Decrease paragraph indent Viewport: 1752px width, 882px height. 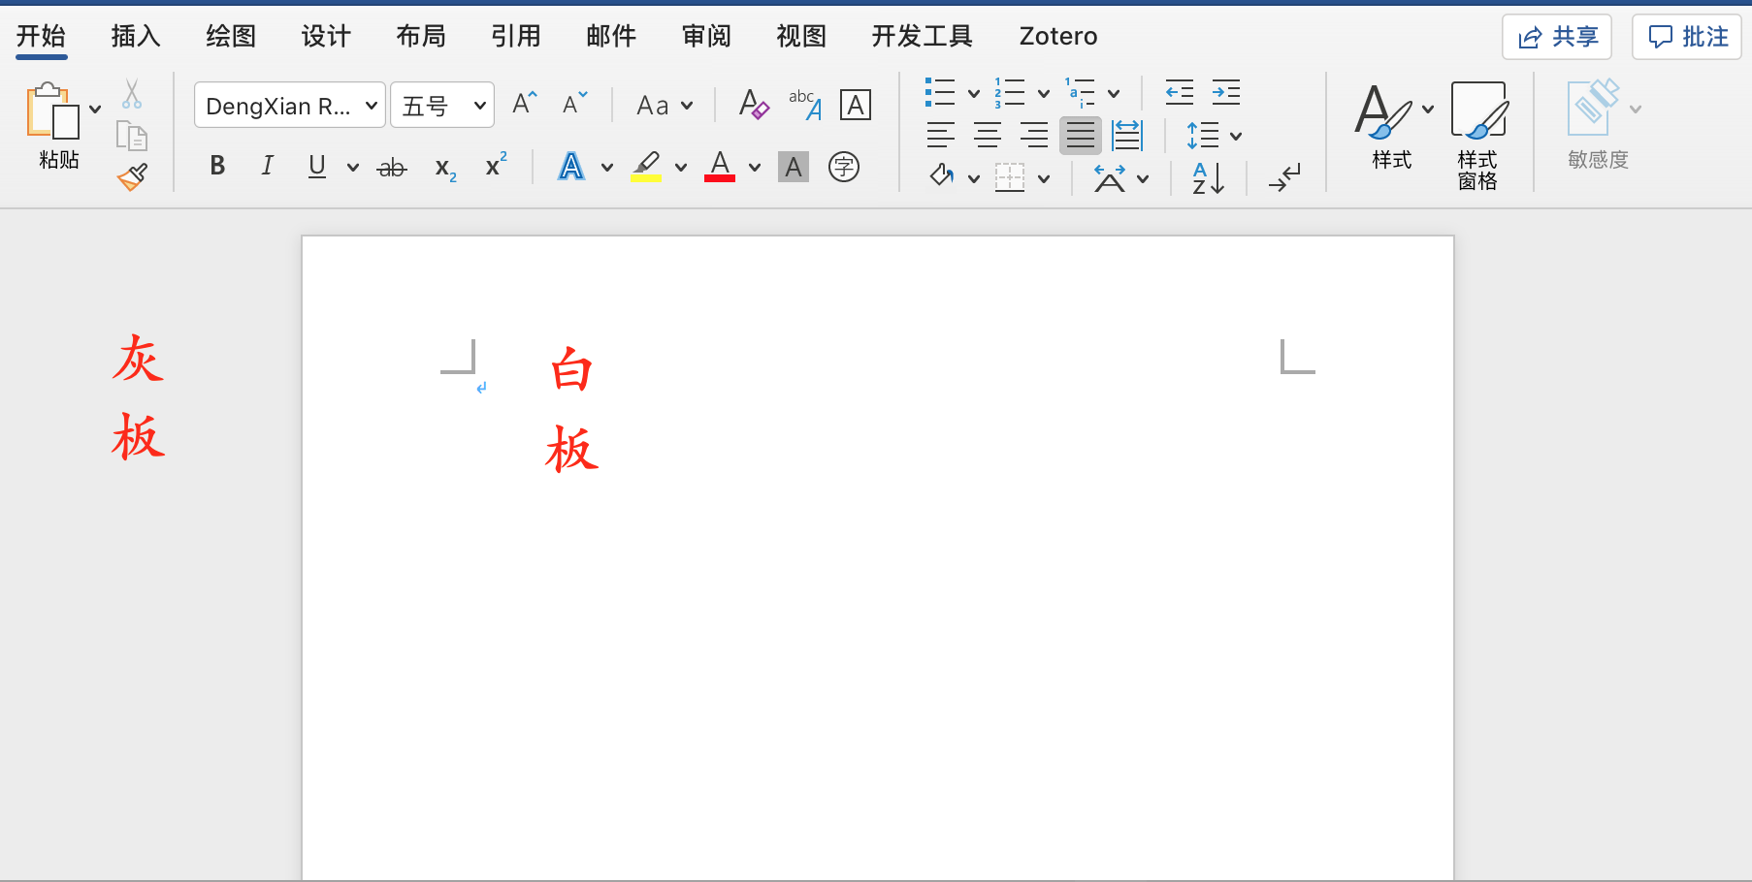1180,92
